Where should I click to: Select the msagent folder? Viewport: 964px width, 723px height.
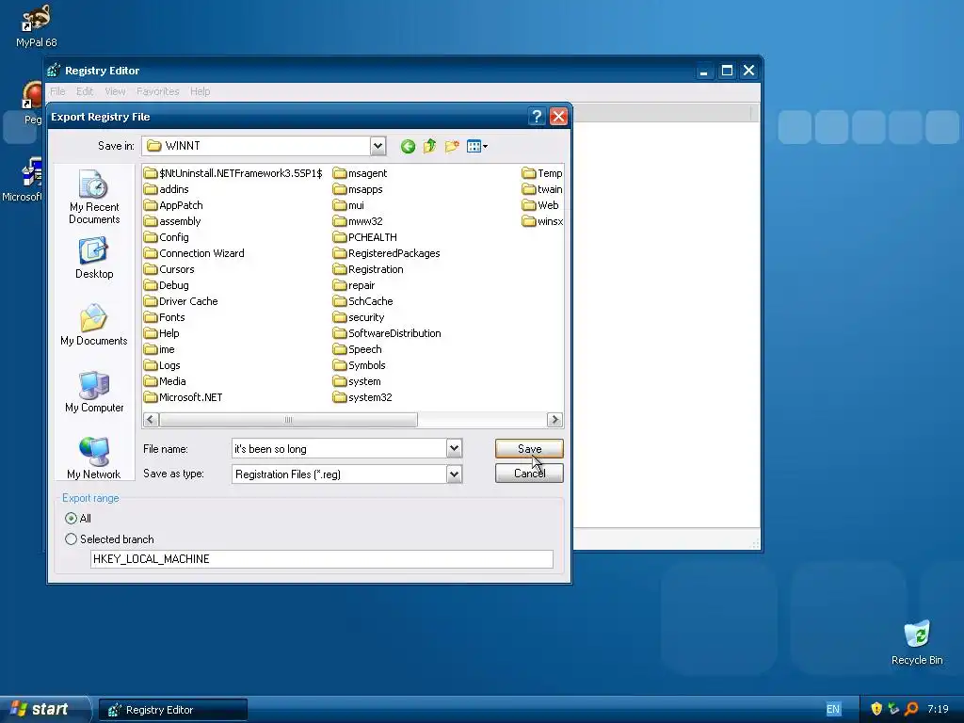click(360, 173)
